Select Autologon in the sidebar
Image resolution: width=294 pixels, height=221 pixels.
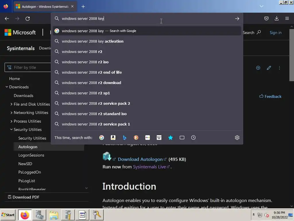pyautogui.click(x=28, y=147)
